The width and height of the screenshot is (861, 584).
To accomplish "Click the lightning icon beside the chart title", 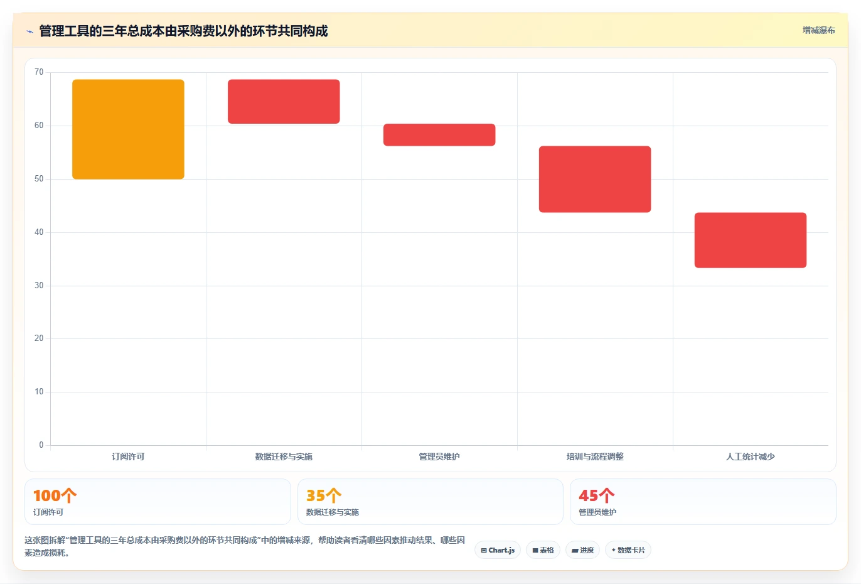I will (29, 31).
